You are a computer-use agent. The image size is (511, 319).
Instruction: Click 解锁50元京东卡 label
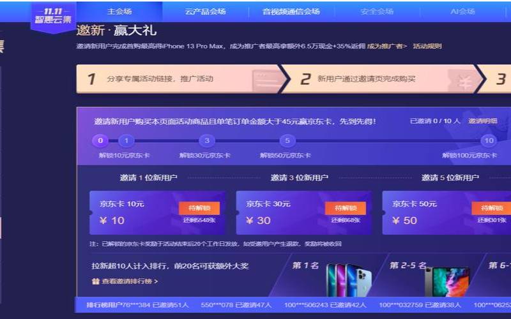pos(286,156)
